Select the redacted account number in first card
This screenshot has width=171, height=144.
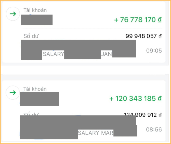tap(37, 20)
